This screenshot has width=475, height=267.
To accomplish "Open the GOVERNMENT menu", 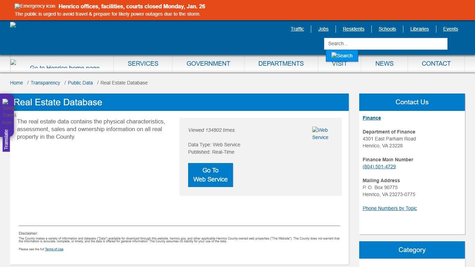I will click(208, 64).
